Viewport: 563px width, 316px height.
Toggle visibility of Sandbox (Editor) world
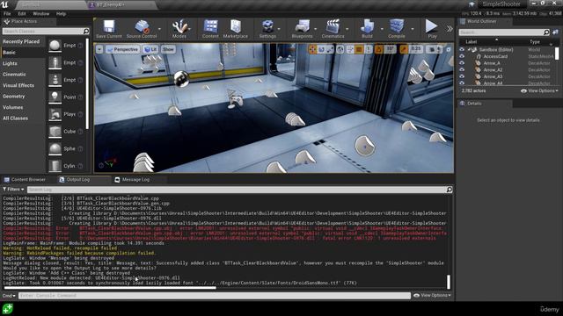pyautogui.click(x=462, y=50)
